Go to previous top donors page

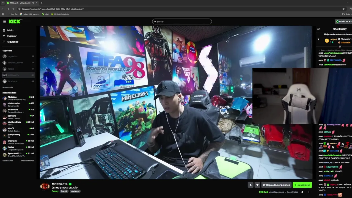pyautogui.click(x=318, y=39)
